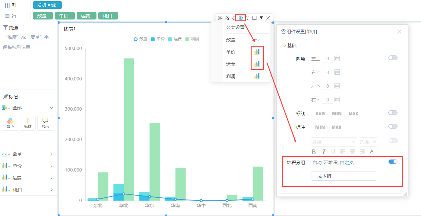Toggle the switch beside the 选择 dropdowns
Image resolution: width=421 pixels, height=216 pixels.
393,141
